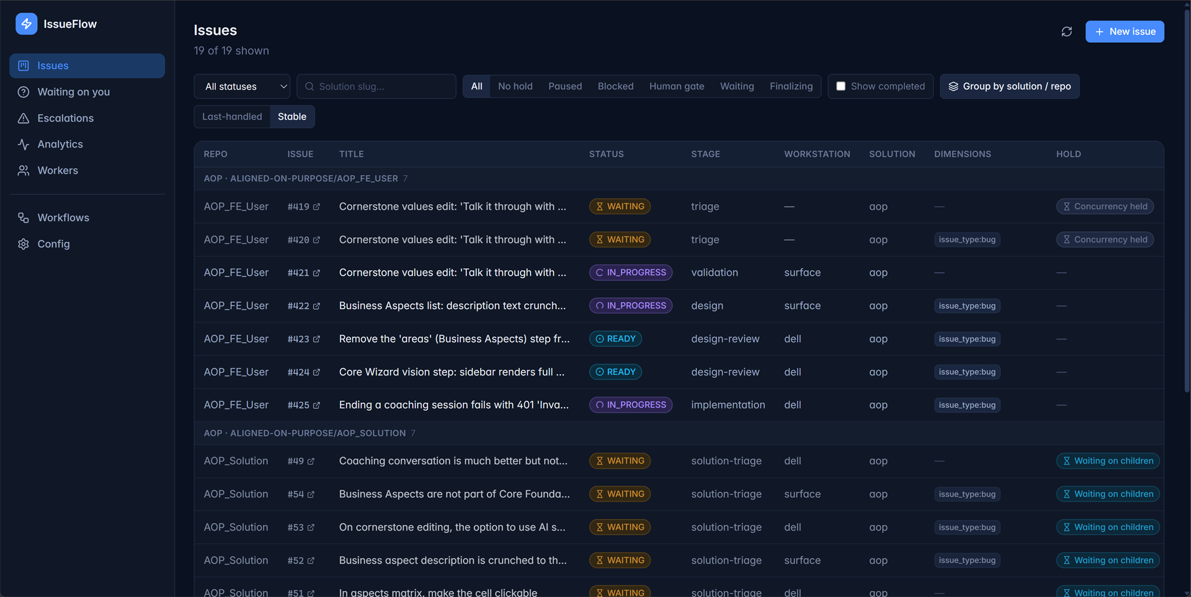Screen dimensions: 1191x597
Task: Collapse the AOP_SOLUTION group header
Action: tap(679, 433)
